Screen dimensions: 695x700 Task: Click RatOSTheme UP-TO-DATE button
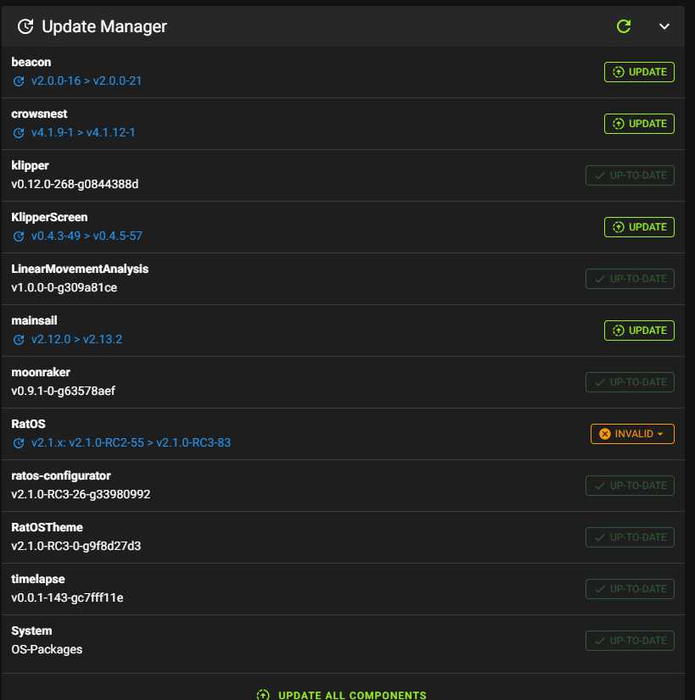tap(630, 537)
